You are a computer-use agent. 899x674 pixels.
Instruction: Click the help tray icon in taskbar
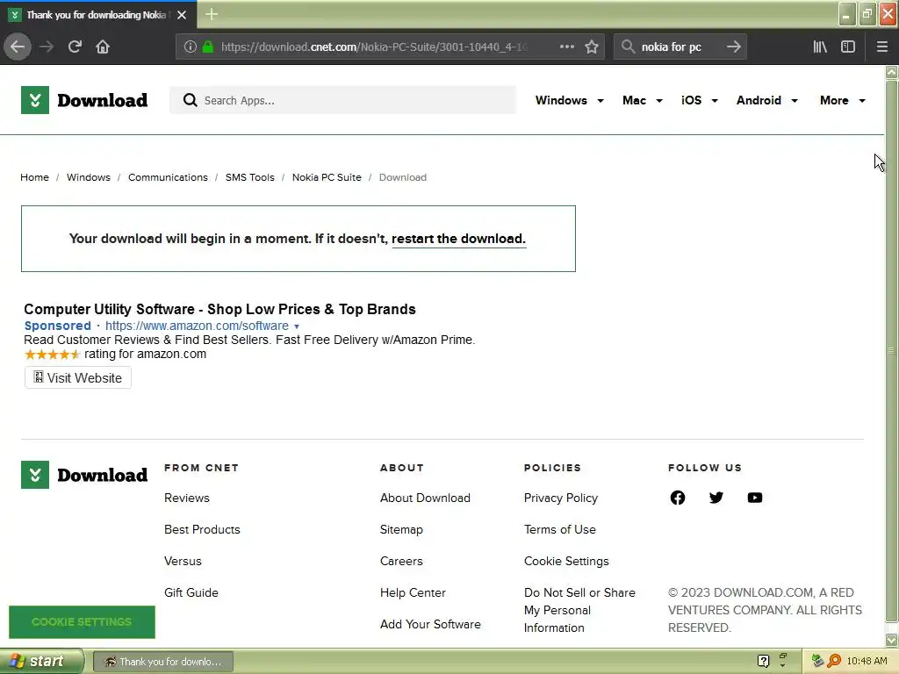[x=763, y=661]
